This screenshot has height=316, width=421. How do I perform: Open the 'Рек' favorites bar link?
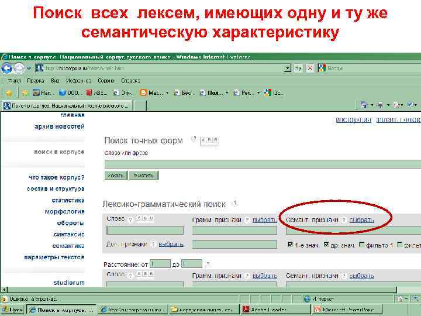tap(243, 93)
